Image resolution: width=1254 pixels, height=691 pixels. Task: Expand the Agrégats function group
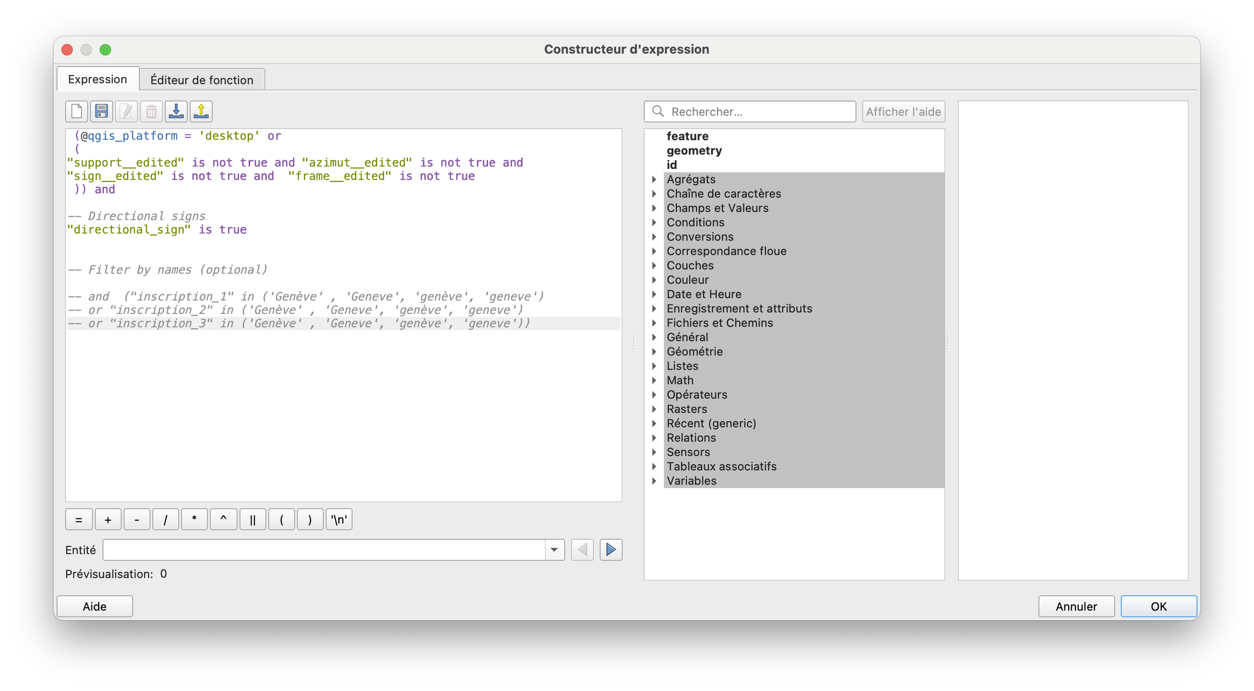[654, 179]
